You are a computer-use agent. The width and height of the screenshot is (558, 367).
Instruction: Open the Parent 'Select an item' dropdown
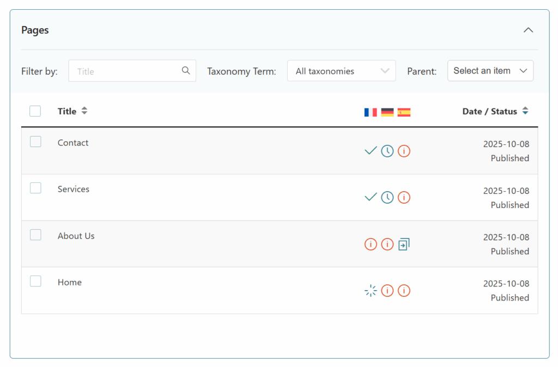pyautogui.click(x=490, y=71)
